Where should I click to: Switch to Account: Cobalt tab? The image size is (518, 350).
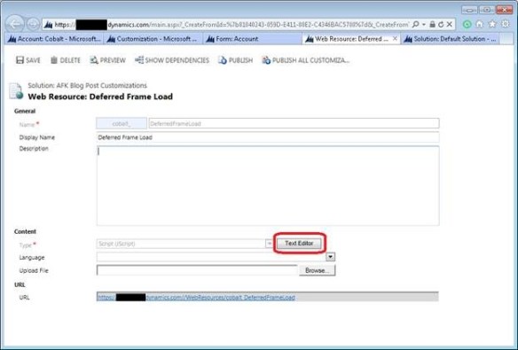pos(54,39)
